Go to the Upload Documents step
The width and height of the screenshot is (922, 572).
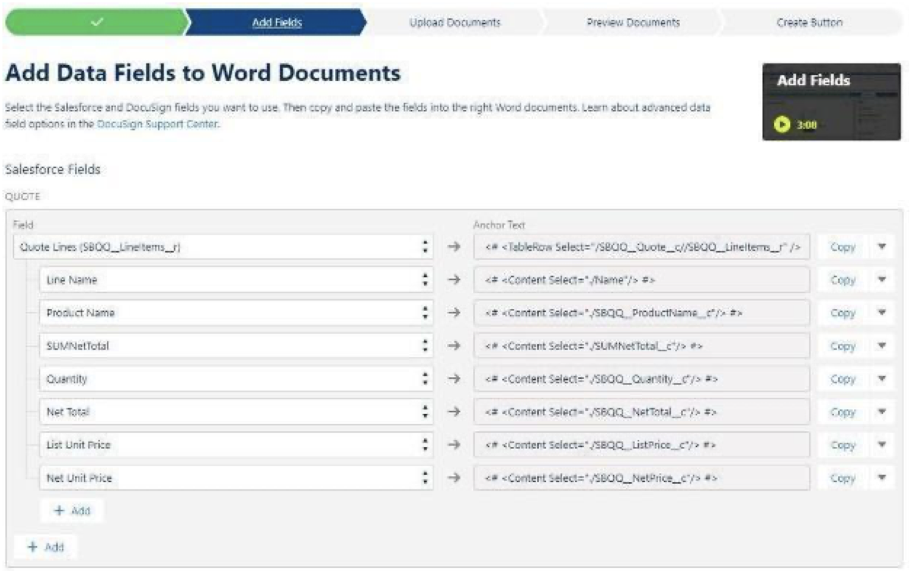pyautogui.click(x=454, y=23)
